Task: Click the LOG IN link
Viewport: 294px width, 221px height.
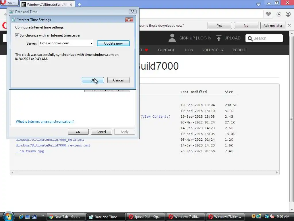Action: point(205,38)
